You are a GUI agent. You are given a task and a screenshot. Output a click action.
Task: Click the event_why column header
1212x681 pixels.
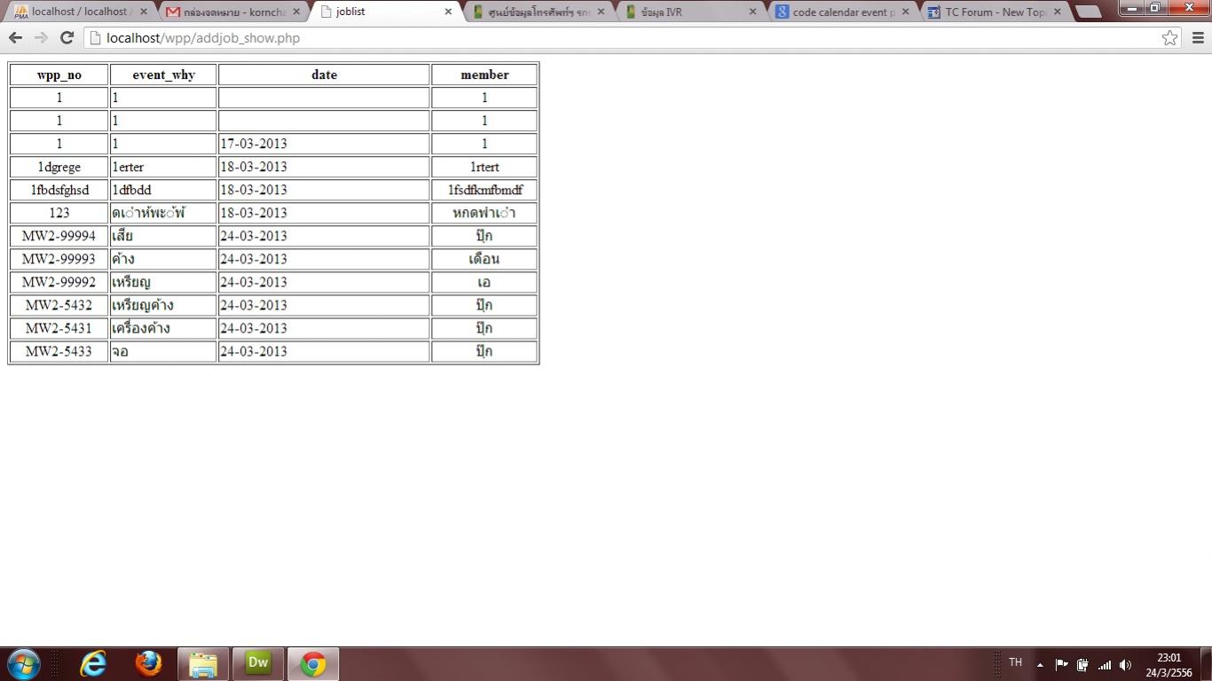(x=163, y=74)
